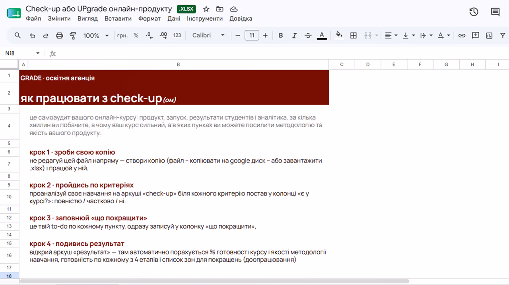Open the Calibri font dropdown
The image size is (509, 285).
click(x=208, y=35)
